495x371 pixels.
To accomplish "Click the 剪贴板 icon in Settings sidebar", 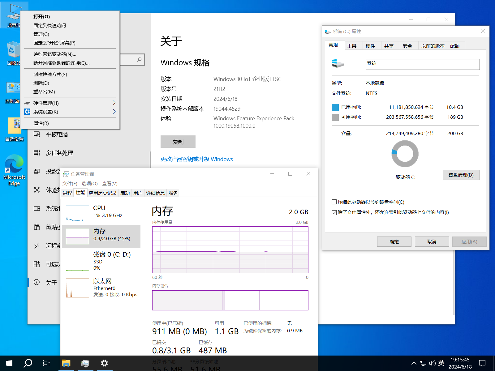I will tap(37, 227).
